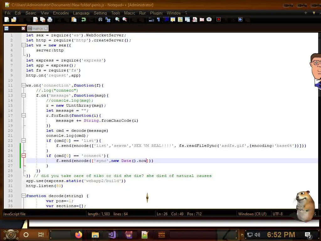Open the Settings menu
The image size is (321, 241).
pyautogui.click(x=100, y=13)
